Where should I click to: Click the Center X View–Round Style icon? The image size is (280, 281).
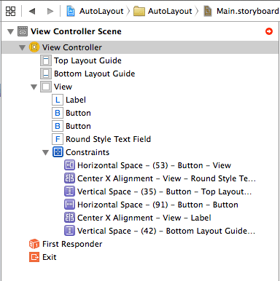[x=69, y=178]
